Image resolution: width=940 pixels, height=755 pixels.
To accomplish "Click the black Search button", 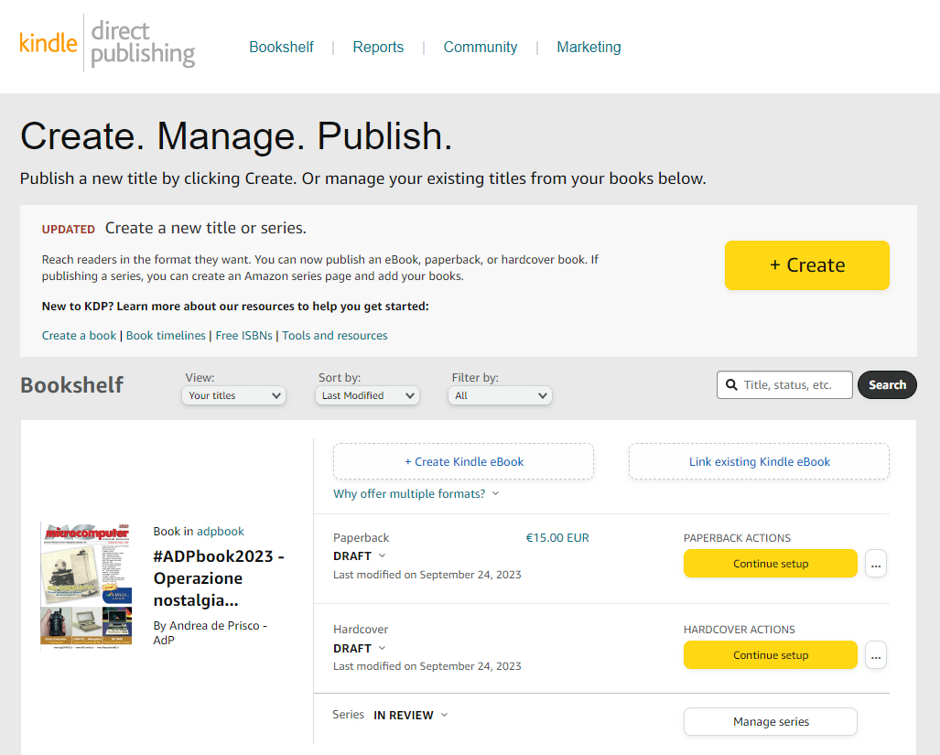I will [x=887, y=384].
